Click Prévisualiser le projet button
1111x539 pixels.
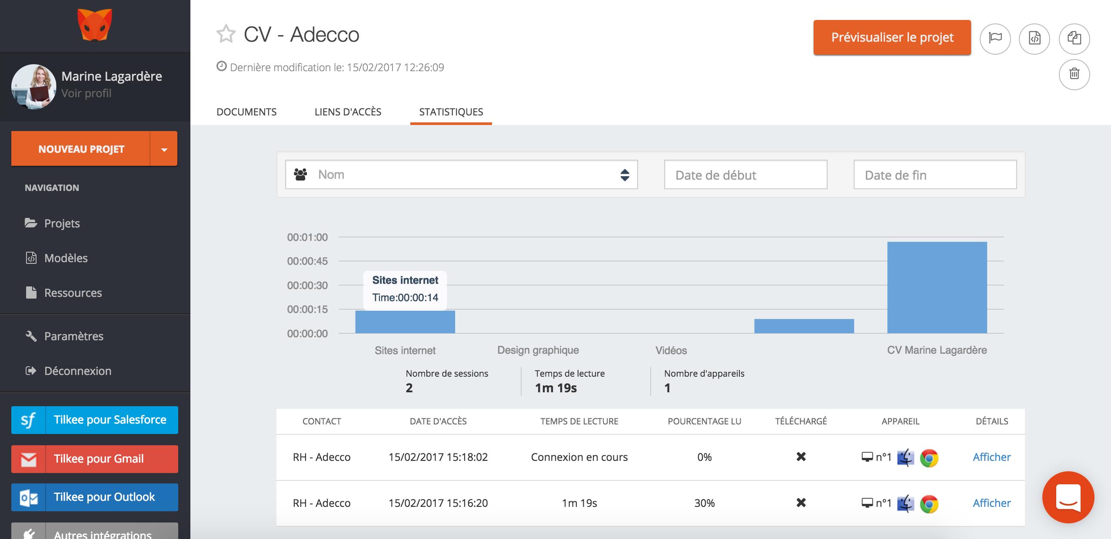pyautogui.click(x=892, y=37)
